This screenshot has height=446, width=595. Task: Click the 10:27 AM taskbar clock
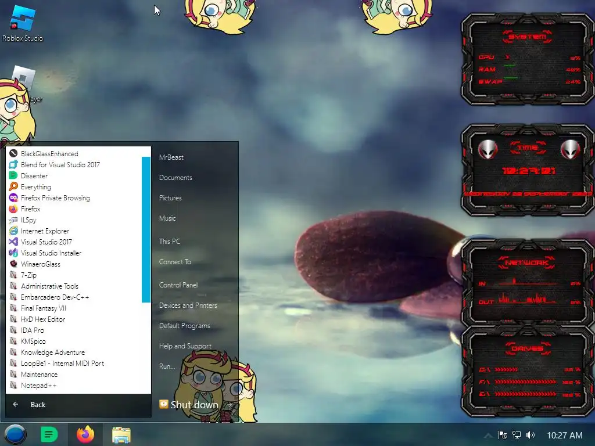(565, 436)
